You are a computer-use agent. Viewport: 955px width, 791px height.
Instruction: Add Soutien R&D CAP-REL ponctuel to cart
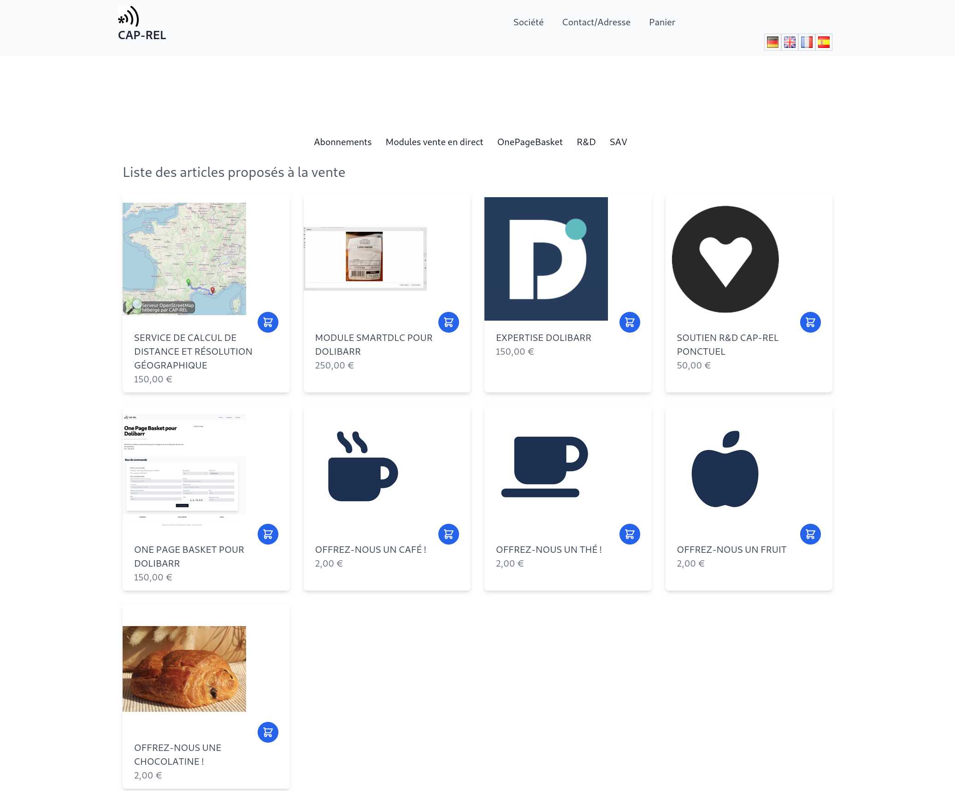810,322
